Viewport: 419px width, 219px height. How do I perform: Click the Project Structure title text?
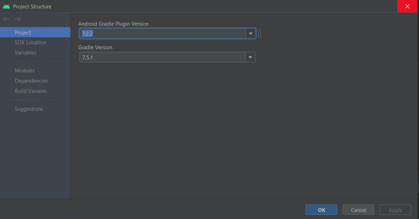pyautogui.click(x=32, y=6)
